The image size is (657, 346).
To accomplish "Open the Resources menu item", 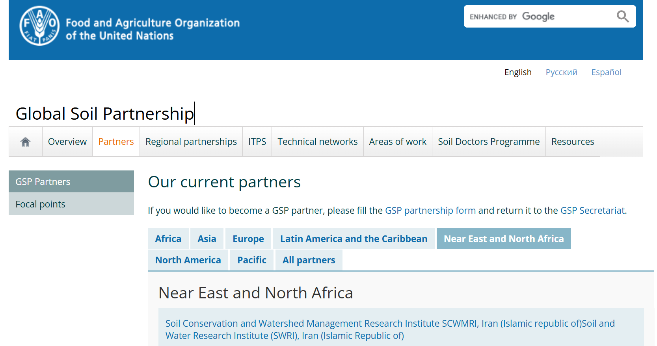I will 572,142.
